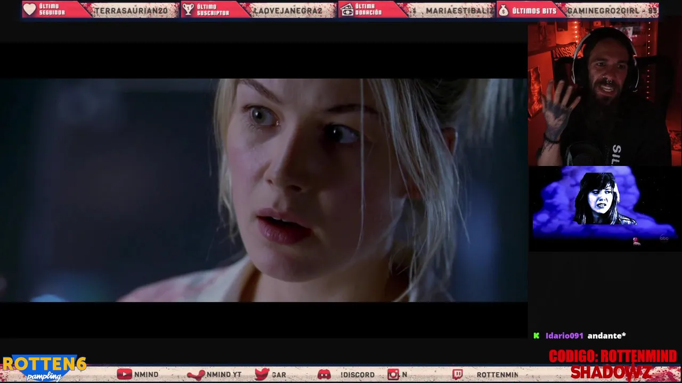The height and width of the screenshot is (383, 682).
Task: Click bits entry GAMINEGRO2GIRL - 95
Action: 612,10
